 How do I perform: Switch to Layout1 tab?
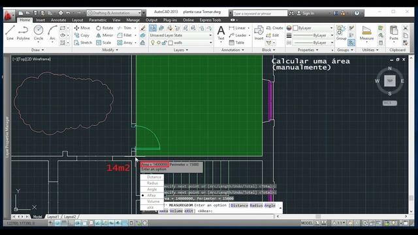(53, 217)
